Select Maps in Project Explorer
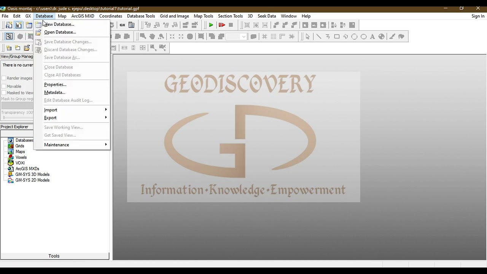 coord(20,152)
